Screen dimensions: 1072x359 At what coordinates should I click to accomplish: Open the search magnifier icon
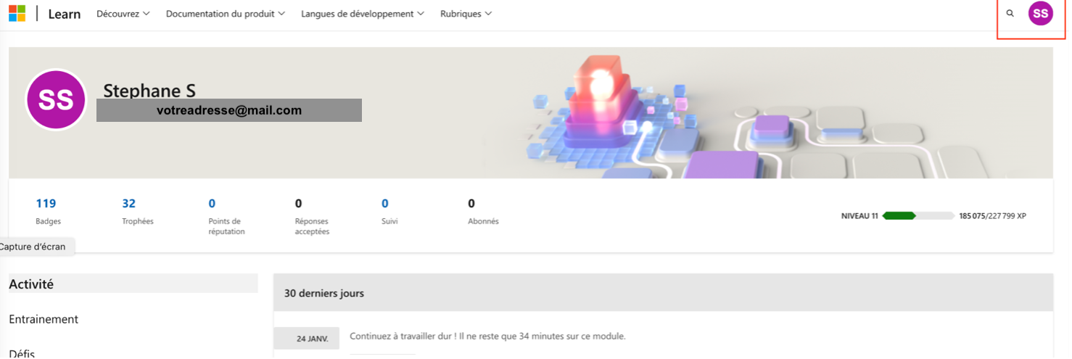pos(1010,13)
